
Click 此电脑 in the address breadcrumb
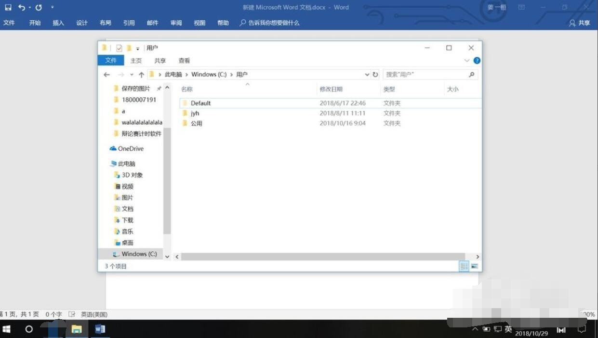[x=173, y=75]
